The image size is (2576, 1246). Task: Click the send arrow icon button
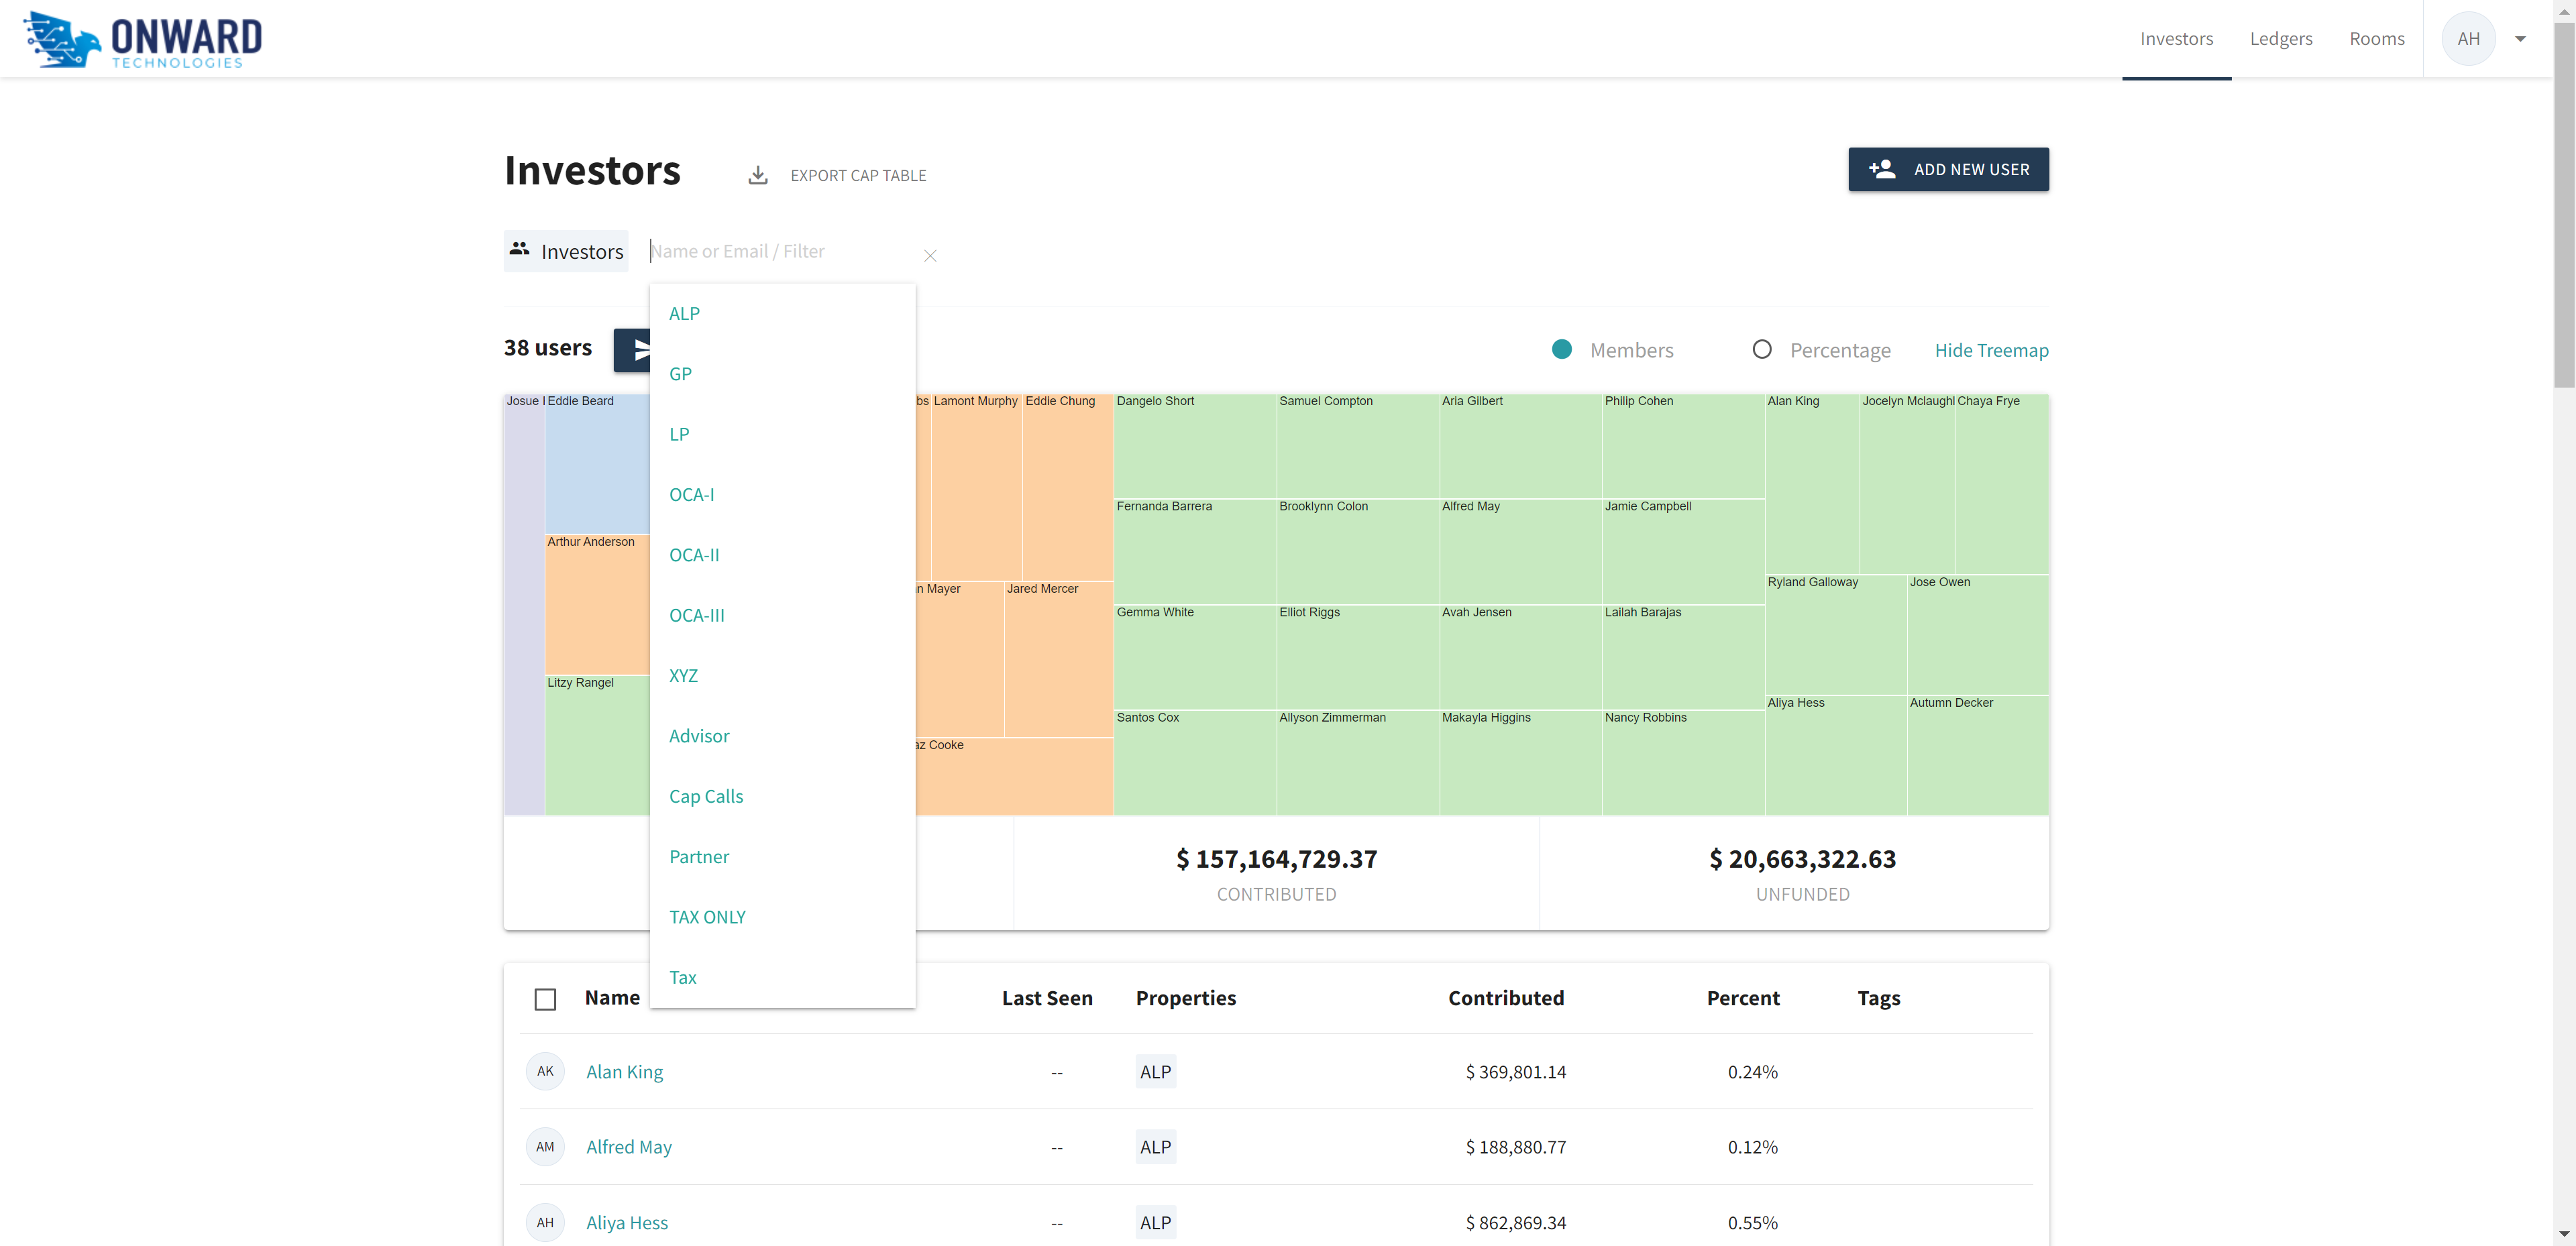[x=632, y=350]
